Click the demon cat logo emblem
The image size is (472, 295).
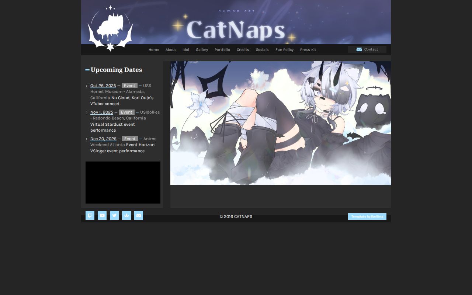[x=110, y=28]
